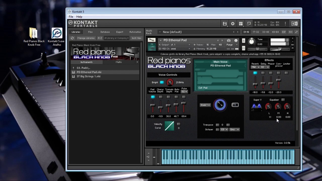Screen dimensions: 322x181
Task: Click the Manage Libraries button
Action: [86, 38]
